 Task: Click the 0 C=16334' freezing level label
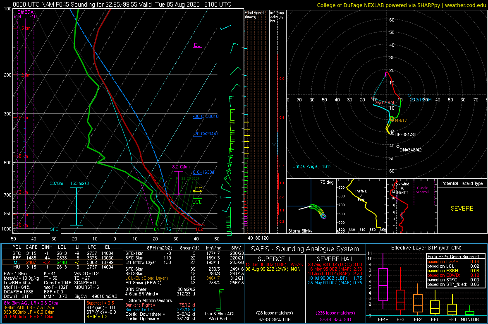[x=204, y=172]
